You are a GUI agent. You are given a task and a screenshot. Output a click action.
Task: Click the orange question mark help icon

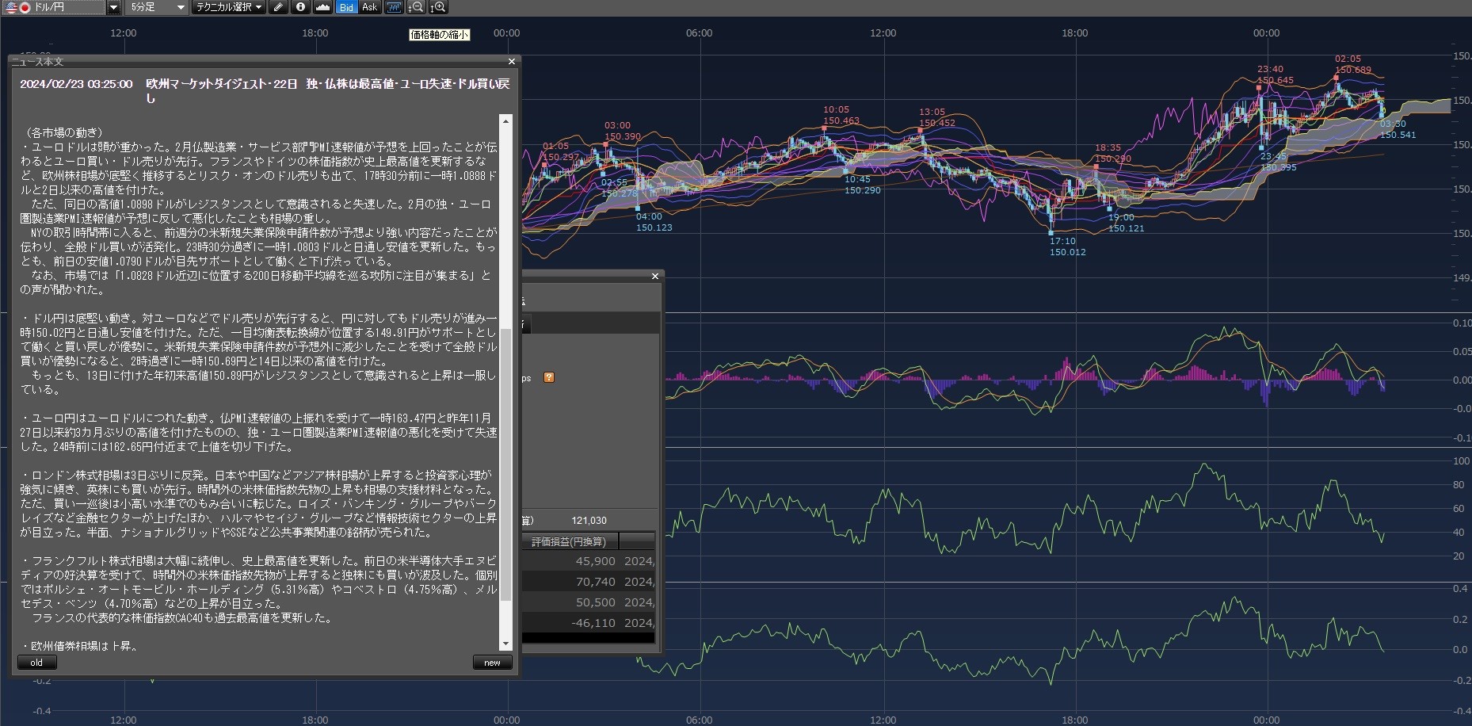pos(548,377)
